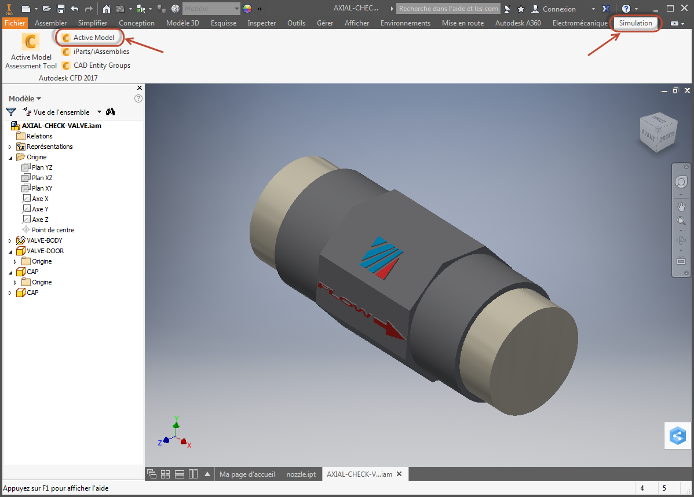The image size is (694, 497).
Task: Open the Fichier menu
Action: pyautogui.click(x=14, y=23)
